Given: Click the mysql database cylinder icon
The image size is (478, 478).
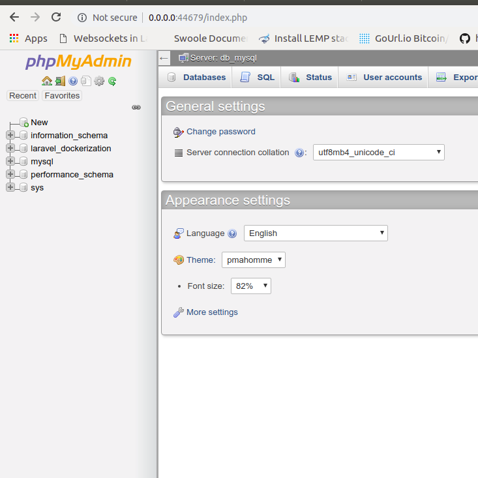Looking at the screenshot, I should pos(23,161).
